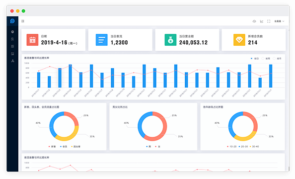Open the org-structure icon in sidebar
295x179 pixels.
pos(12,61)
